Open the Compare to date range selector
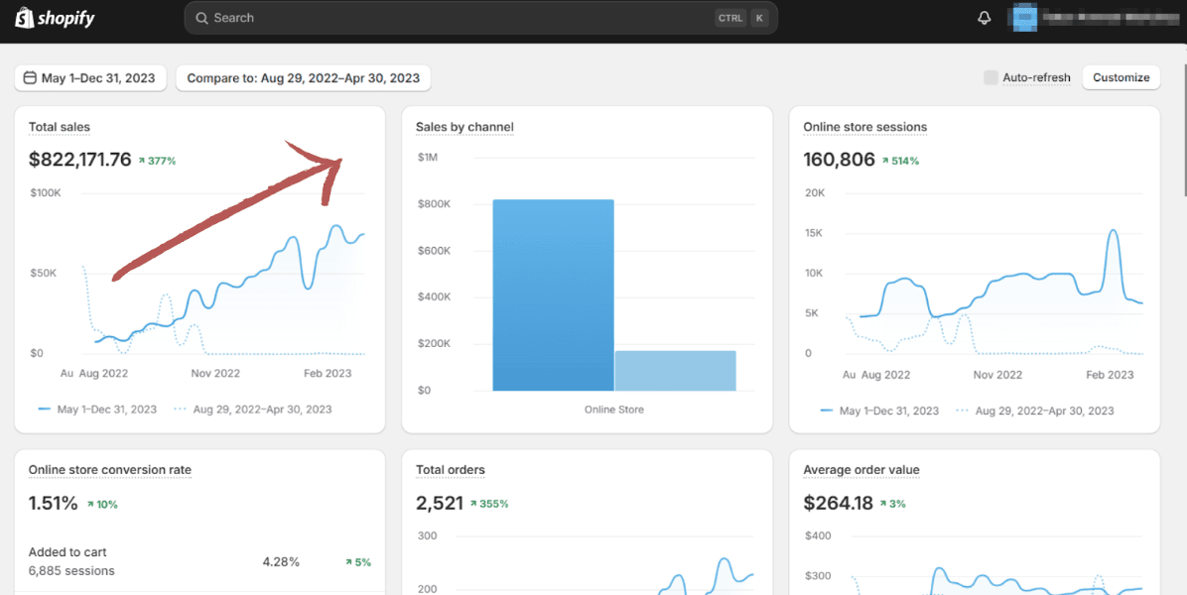This screenshot has width=1187, height=595. (x=304, y=78)
